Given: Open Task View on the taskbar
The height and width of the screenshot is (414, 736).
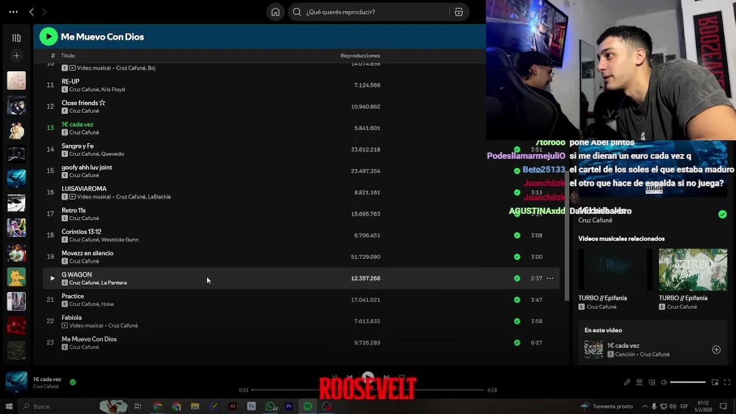Looking at the screenshot, I should click(138, 407).
